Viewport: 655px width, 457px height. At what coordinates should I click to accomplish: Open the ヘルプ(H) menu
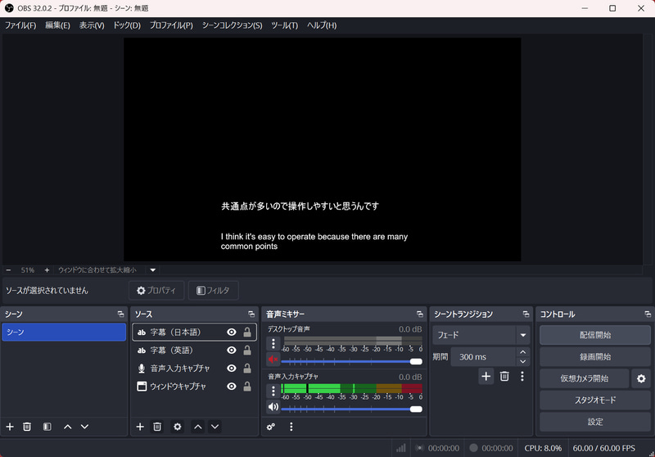[x=322, y=25]
